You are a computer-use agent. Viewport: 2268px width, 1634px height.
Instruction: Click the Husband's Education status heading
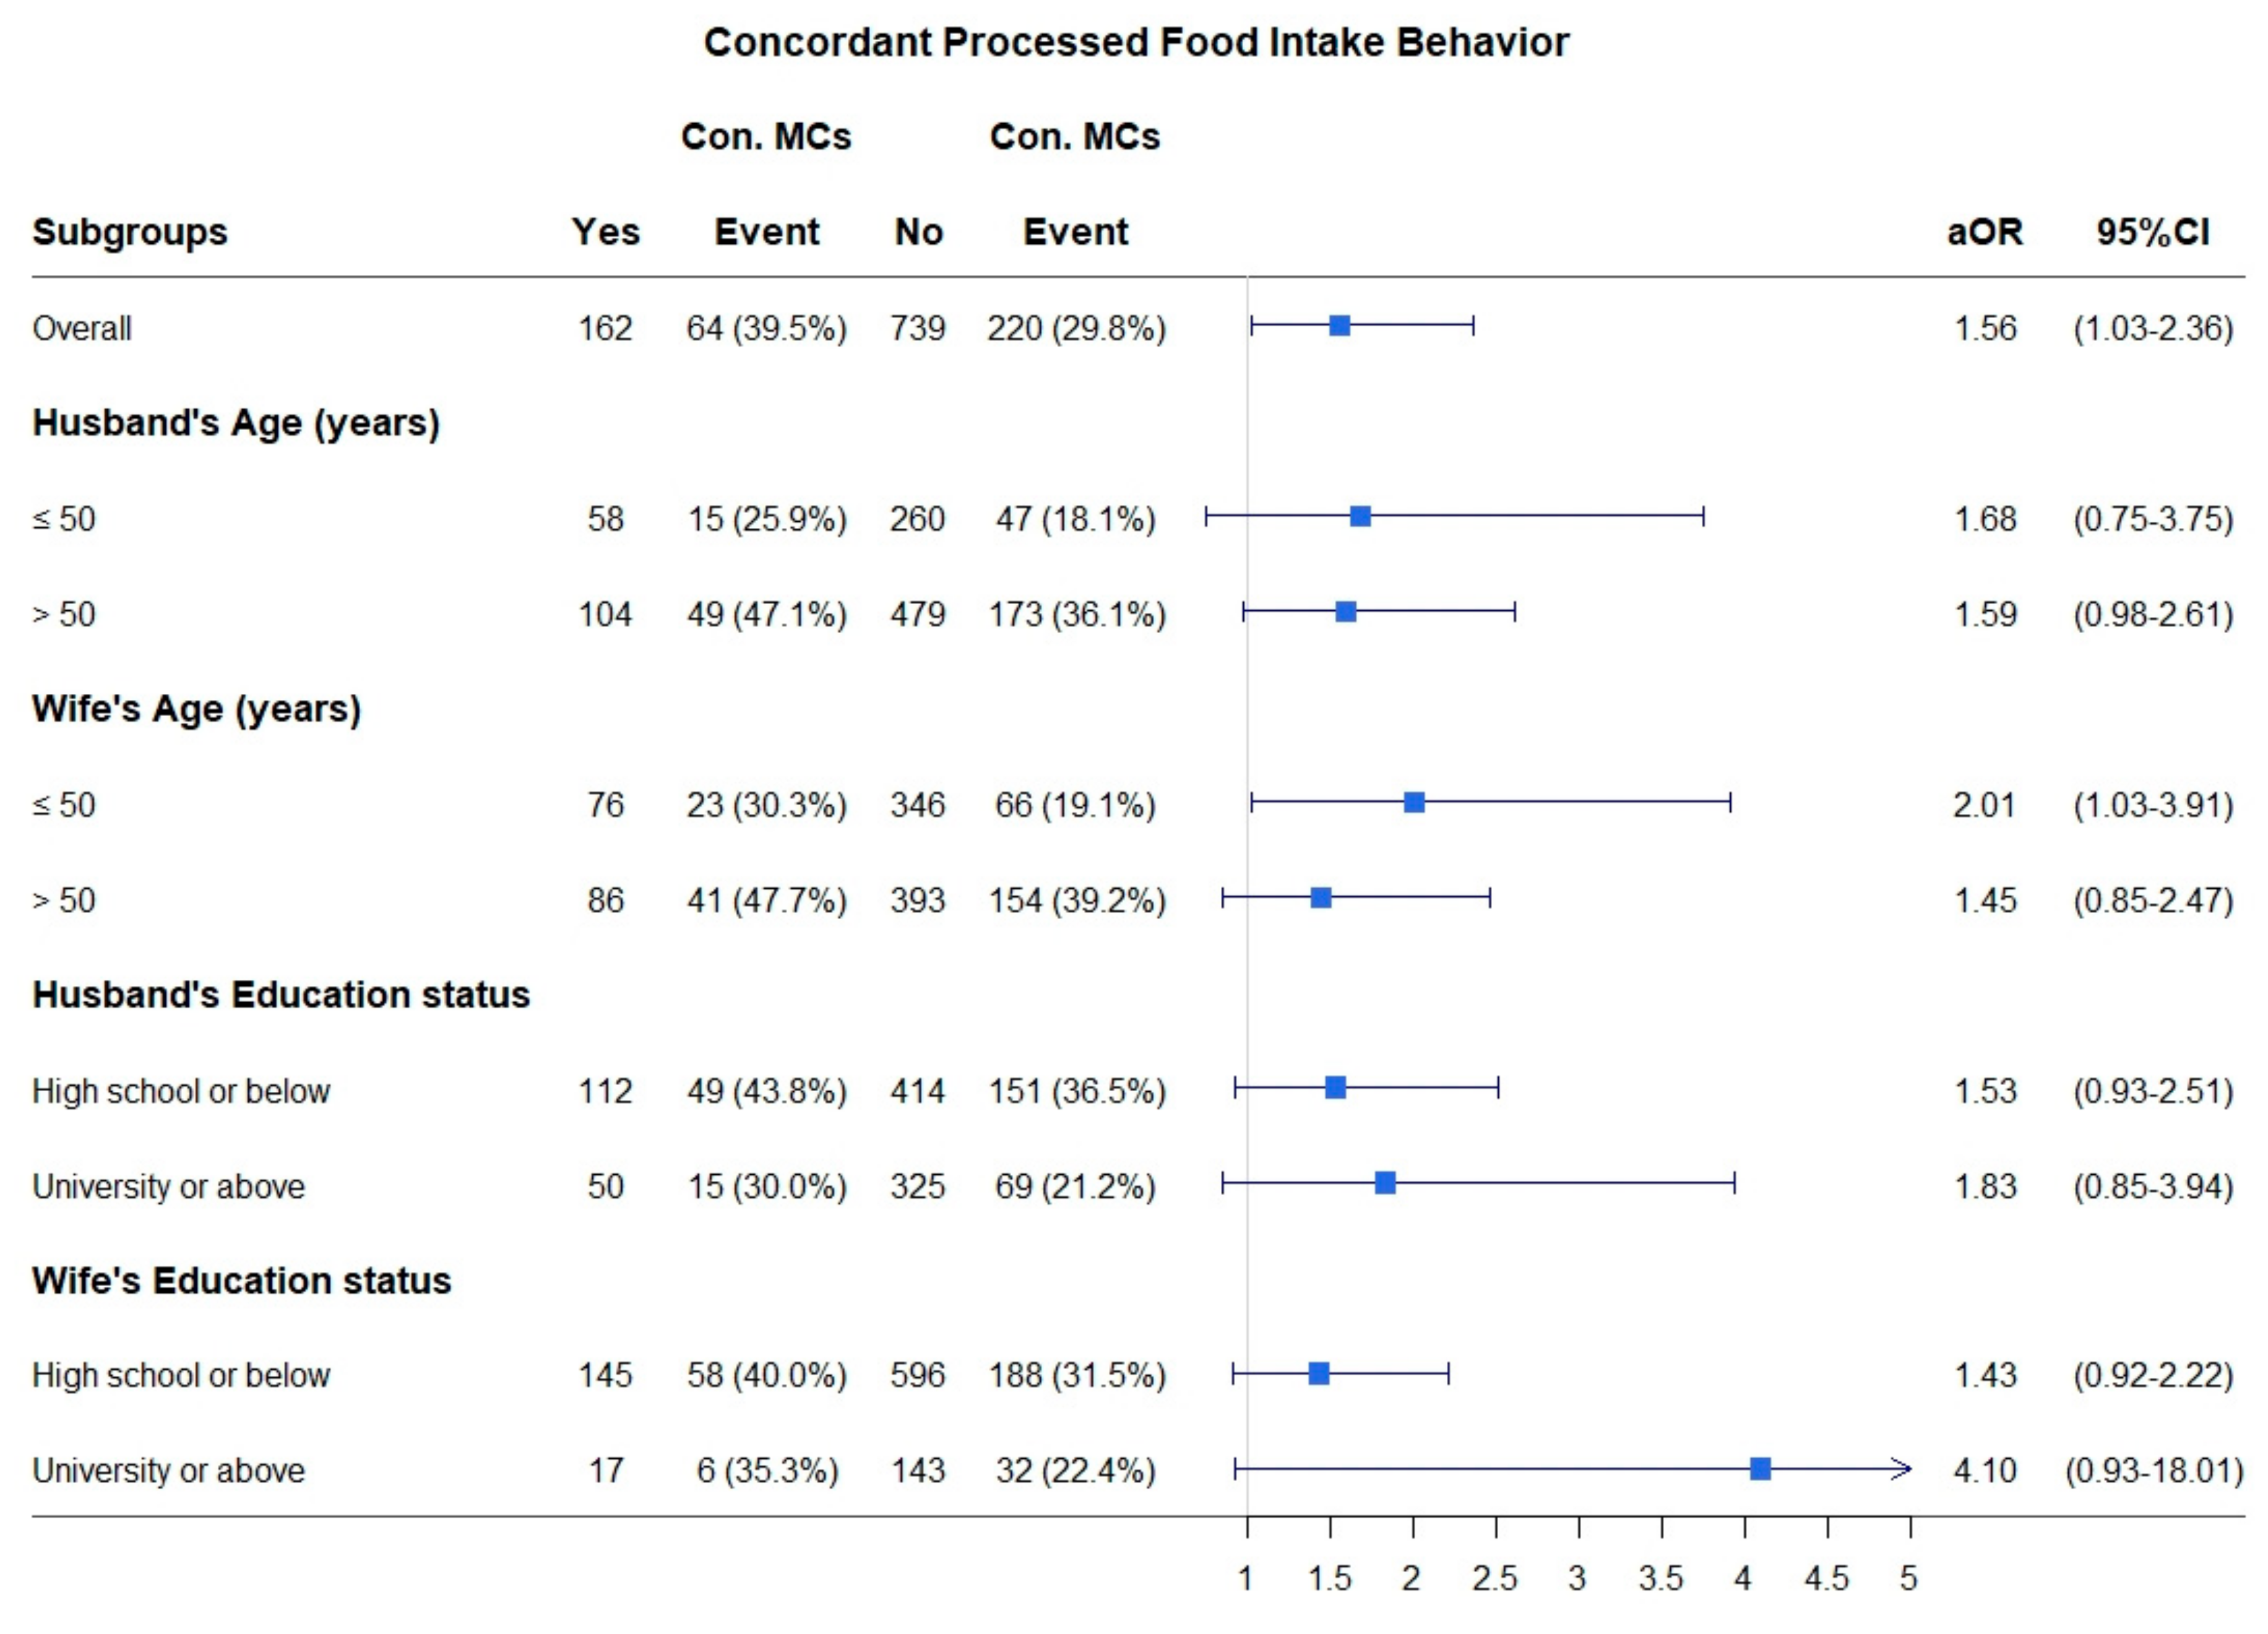point(281,995)
